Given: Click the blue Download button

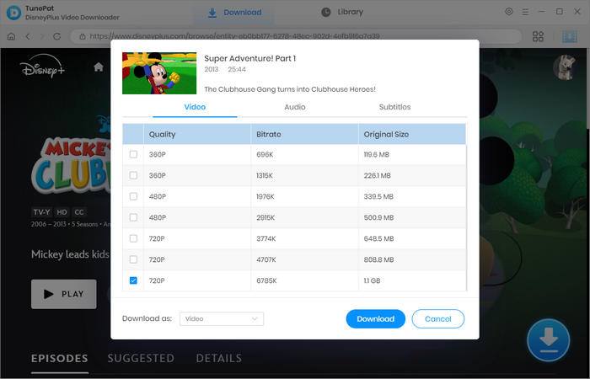Looking at the screenshot, I should click(x=375, y=319).
